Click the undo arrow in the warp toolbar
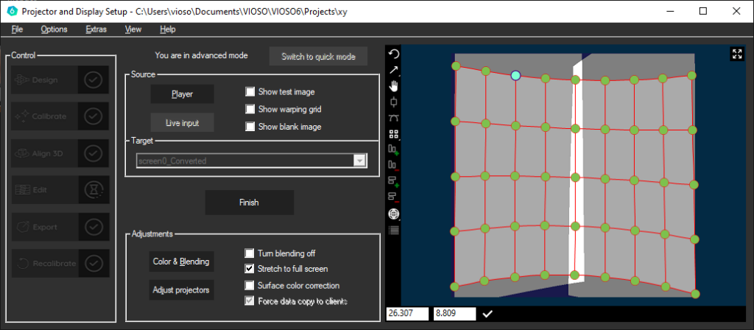The image size is (754, 330). [394, 54]
